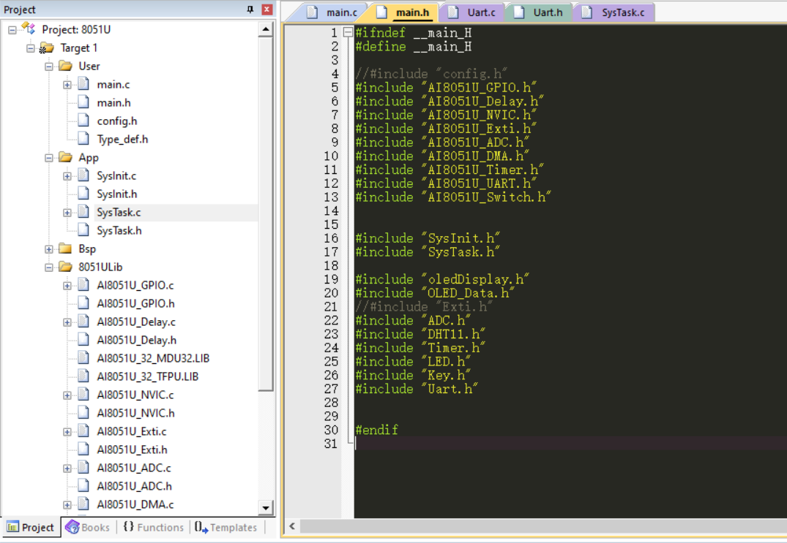Click the 8051ULib folder icon
Viewport: 787px width, 543px height.
click(x=65, y=267)
